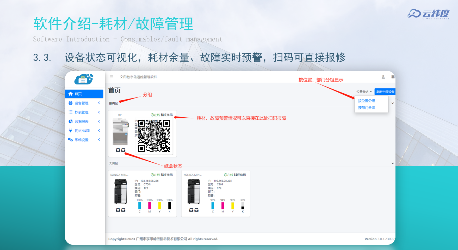Screen dimensions: 458x250
Task: Click online status icon on HP card
Action: tap(152, 115)
